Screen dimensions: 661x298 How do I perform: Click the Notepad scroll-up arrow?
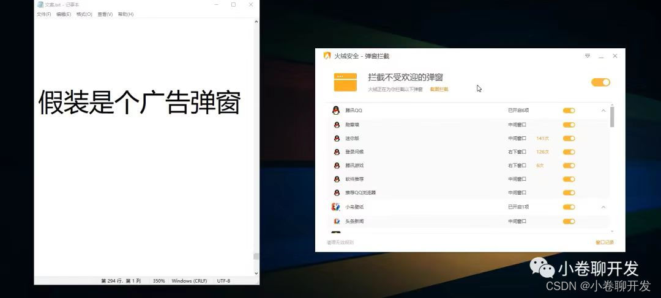256,21
